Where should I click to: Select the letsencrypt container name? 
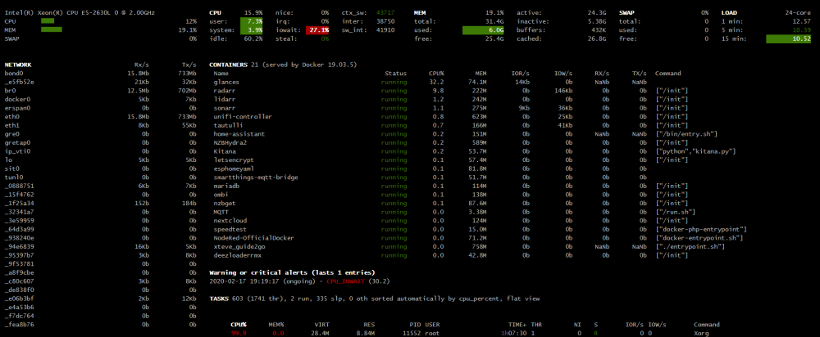pyautogui.click(x=235, y=160)
